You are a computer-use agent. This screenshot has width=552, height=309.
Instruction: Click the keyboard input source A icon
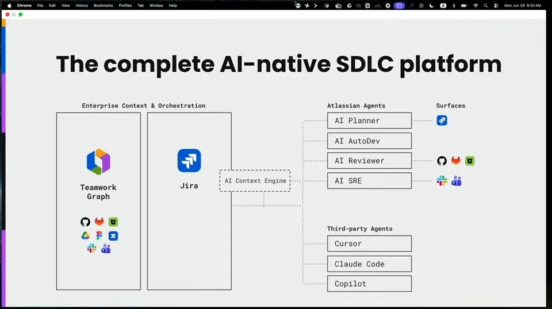443,6
